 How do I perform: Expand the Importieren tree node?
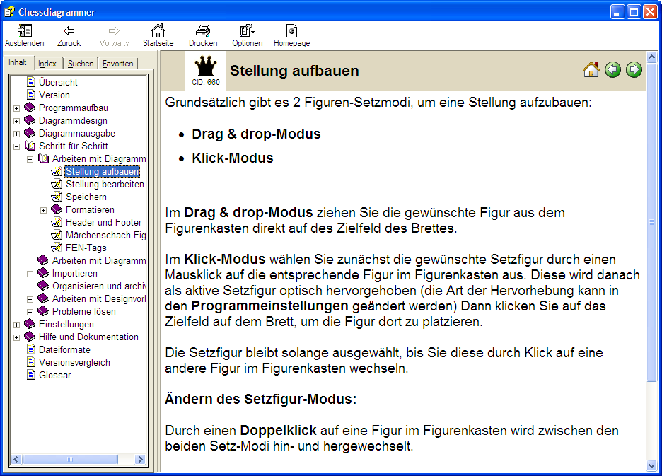pos(30,274)
